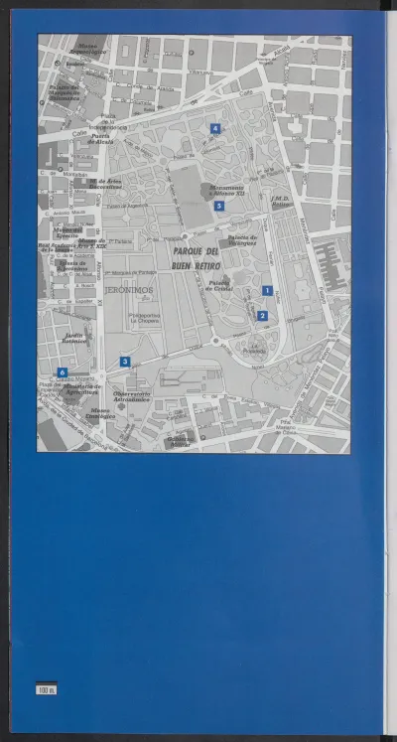
Task: Click the "Plaza de la Independencia" label
Action: [x=108, y=121]
